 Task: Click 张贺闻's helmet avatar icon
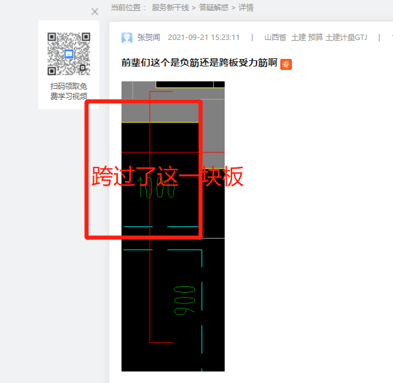(127, 38)
